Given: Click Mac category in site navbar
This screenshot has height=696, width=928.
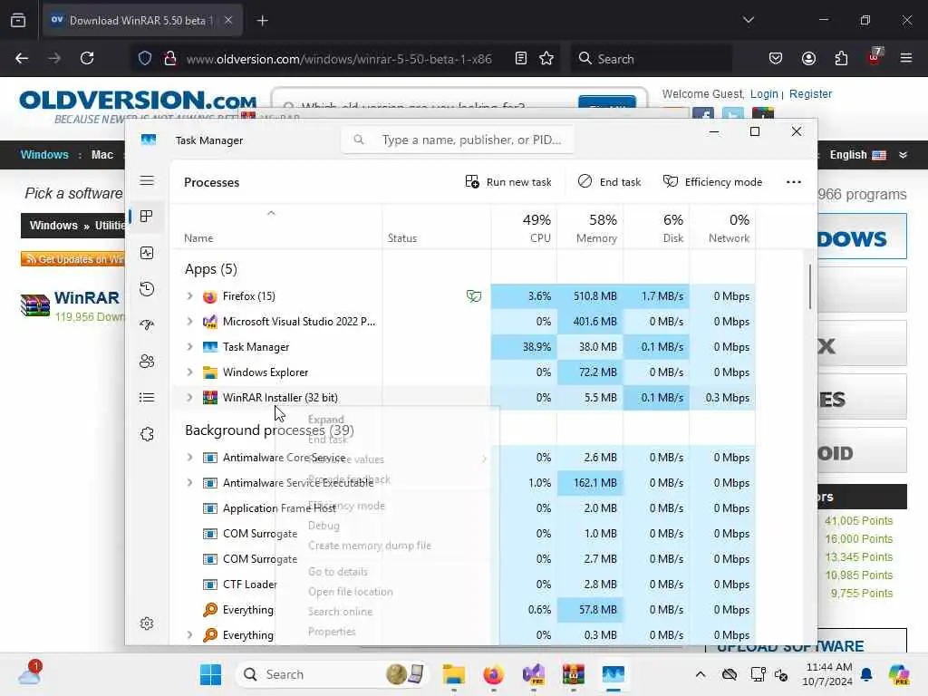Looking at the screenshot, I should click(101, 154).
